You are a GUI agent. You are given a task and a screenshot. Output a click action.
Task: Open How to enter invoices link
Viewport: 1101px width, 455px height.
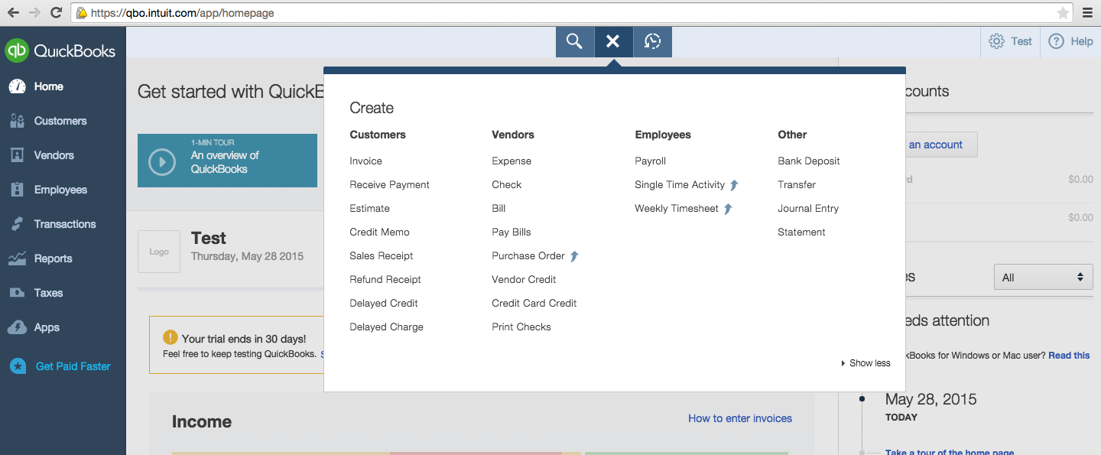739,418
